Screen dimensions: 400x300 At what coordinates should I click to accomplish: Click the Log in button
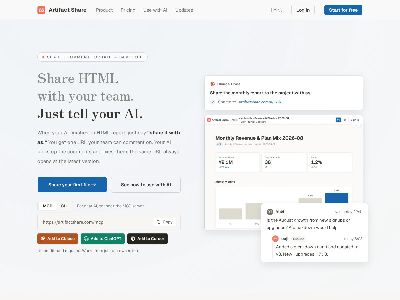(303, 10)
